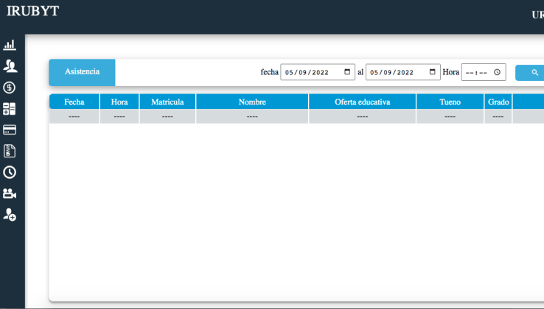Click the IRUBYT logo title
This screenshot has height=309, width=544.
pyautogui.click(x=32, y=12)
